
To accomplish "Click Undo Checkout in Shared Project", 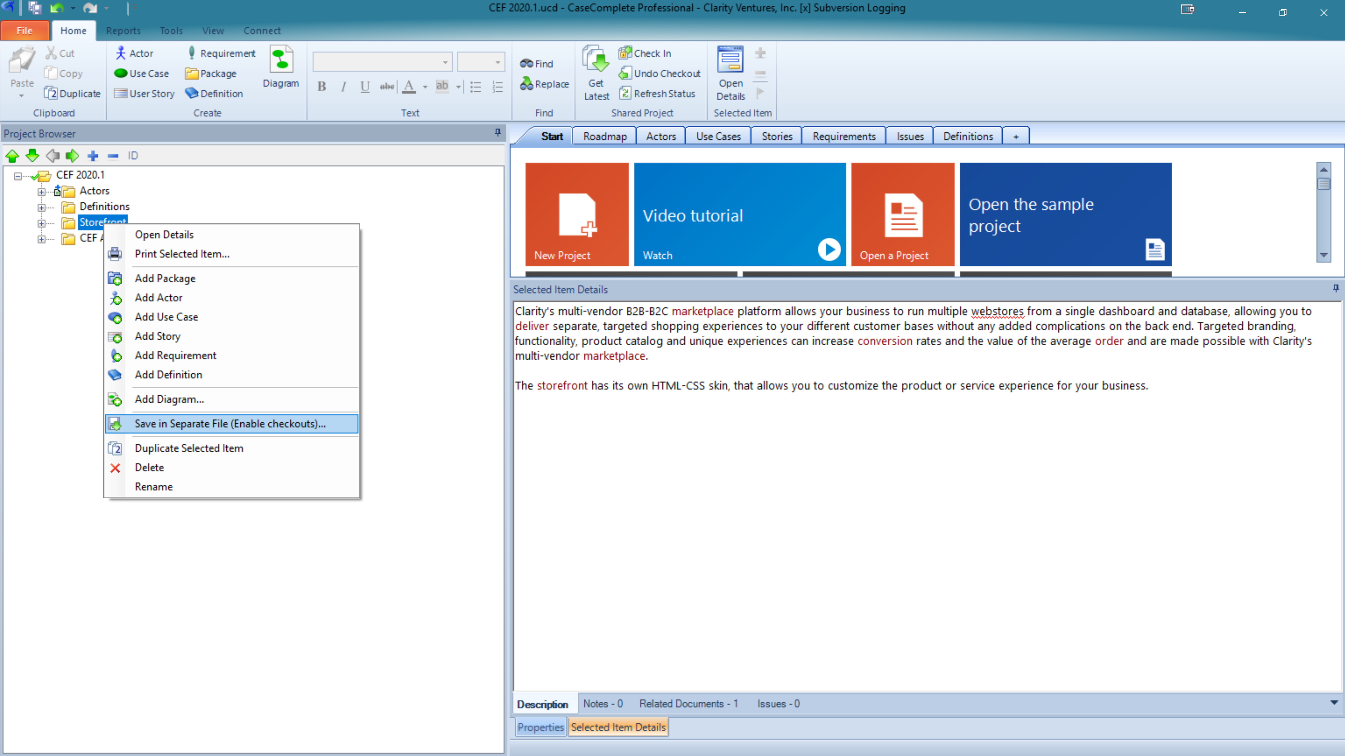I will 659,73.
